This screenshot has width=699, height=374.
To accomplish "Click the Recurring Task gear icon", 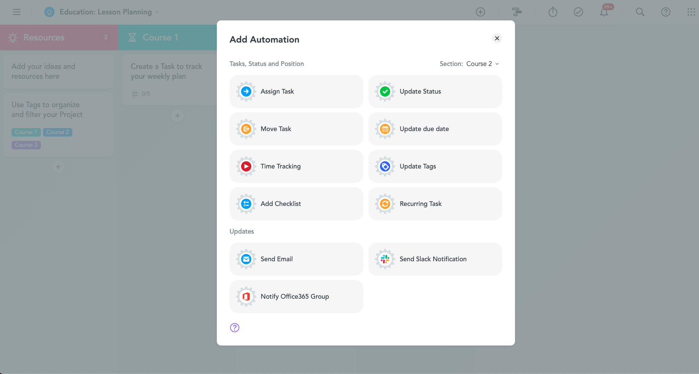I will 385,204.
